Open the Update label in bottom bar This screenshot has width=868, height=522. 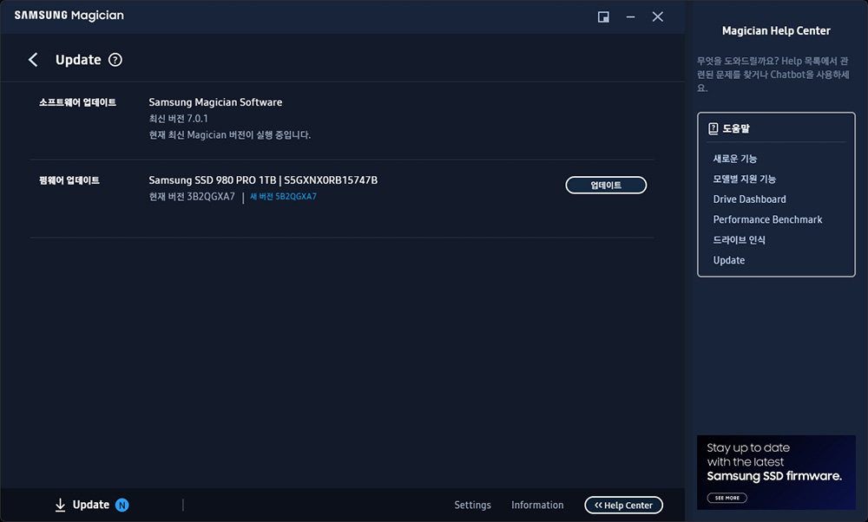click(91, 505)
